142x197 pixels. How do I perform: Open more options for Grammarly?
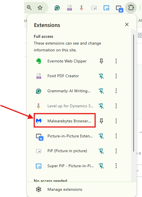116,91
